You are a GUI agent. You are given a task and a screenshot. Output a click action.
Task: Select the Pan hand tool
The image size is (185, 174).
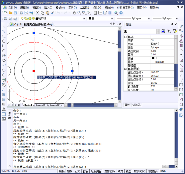click(74, 13)
